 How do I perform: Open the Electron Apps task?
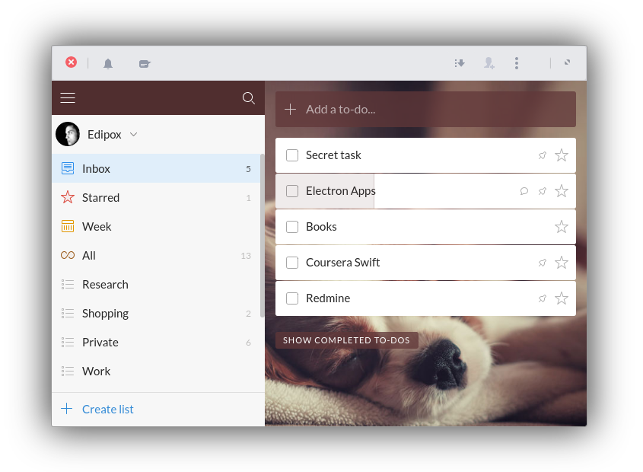pos(425,191)
